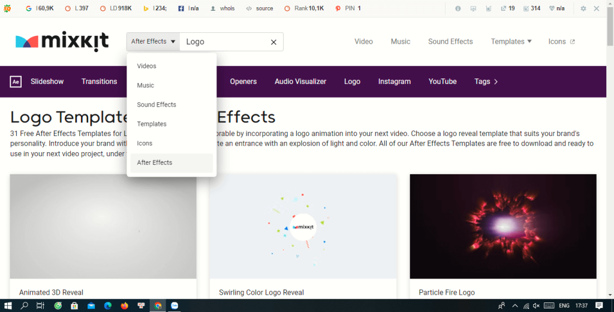
Task: Open the YouTube category tab
Action: click(x=443, y=81)
